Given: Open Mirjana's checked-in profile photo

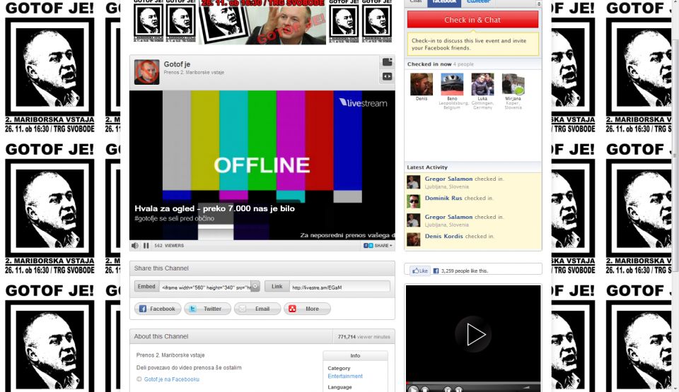Looking at the screenshot, I should [513, 84].
